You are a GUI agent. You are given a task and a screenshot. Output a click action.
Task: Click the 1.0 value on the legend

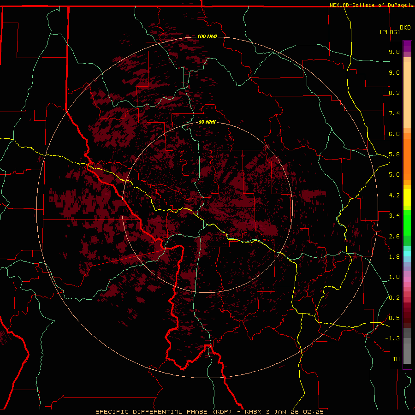(x=394, y=277)
